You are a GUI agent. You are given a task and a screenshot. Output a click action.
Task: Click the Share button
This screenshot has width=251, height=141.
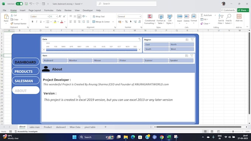243,10
